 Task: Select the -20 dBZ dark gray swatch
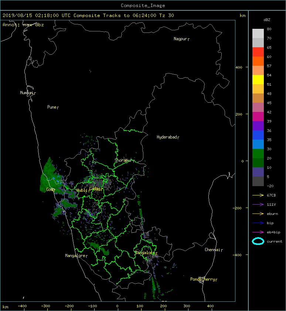pos(258,181)
